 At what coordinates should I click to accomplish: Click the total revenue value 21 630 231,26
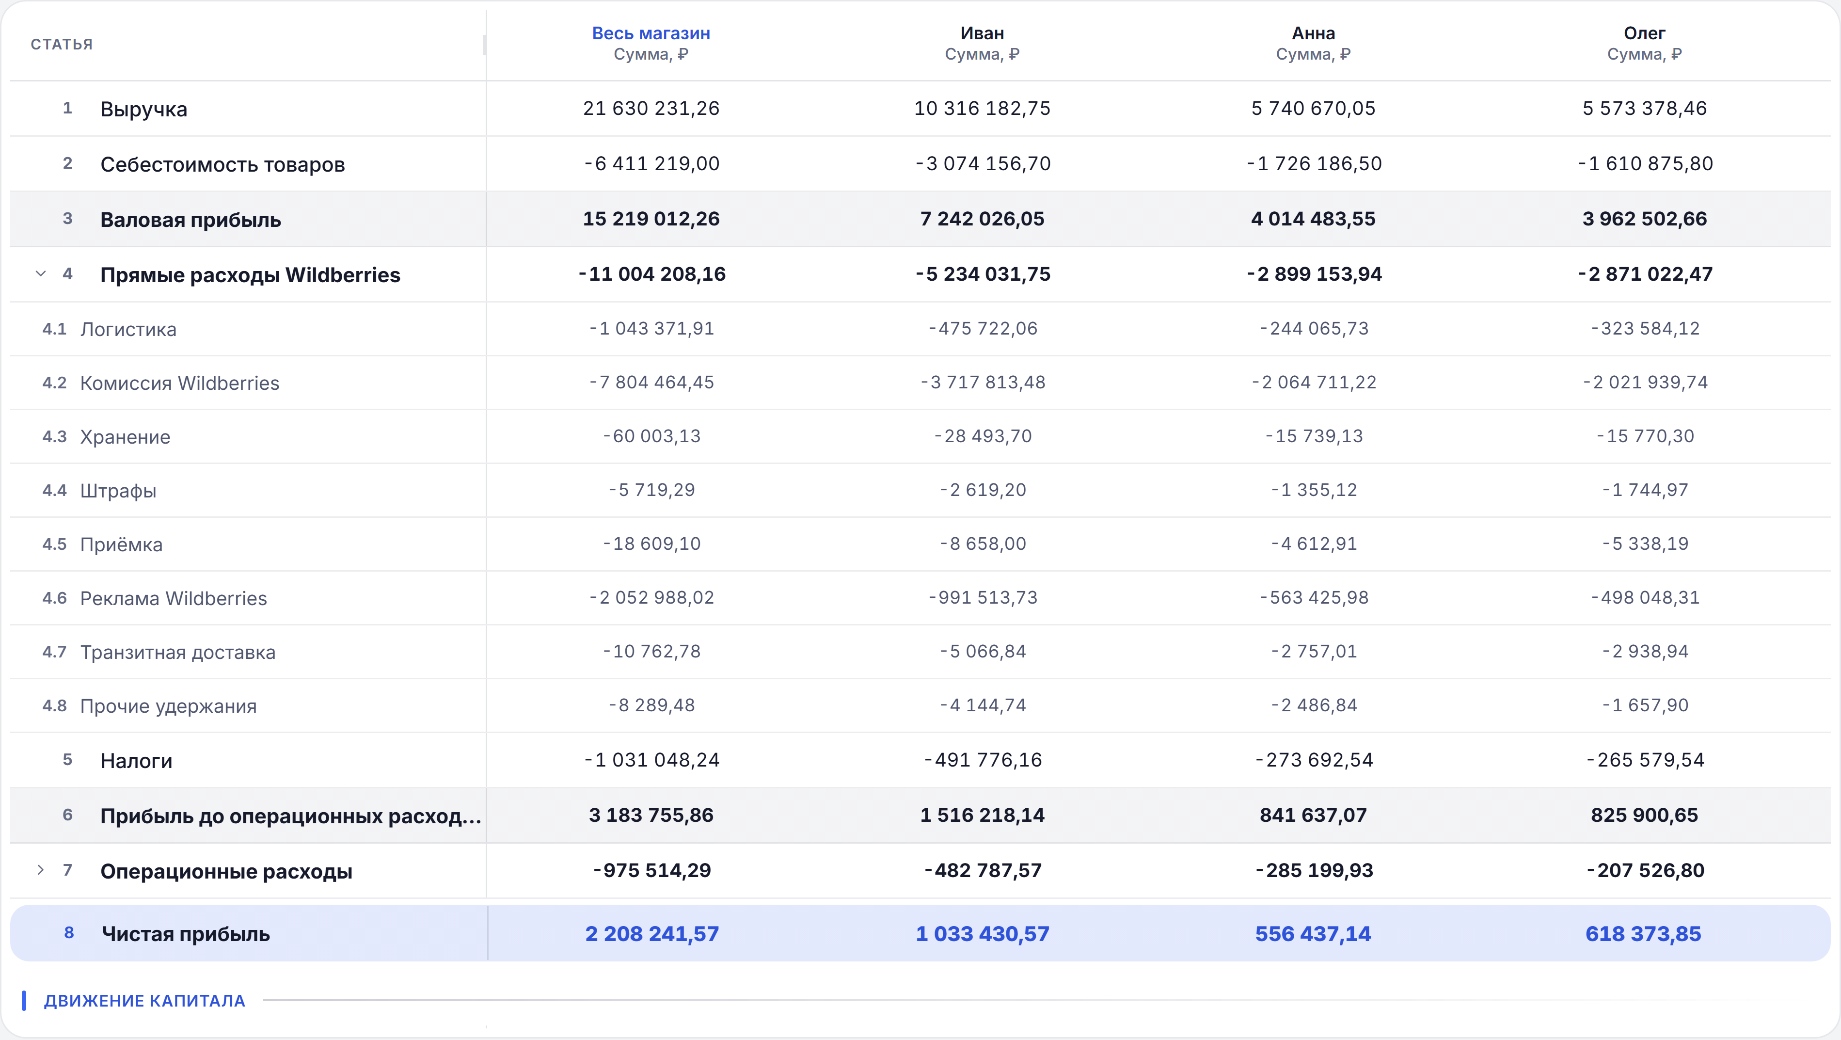coord(651,108)
